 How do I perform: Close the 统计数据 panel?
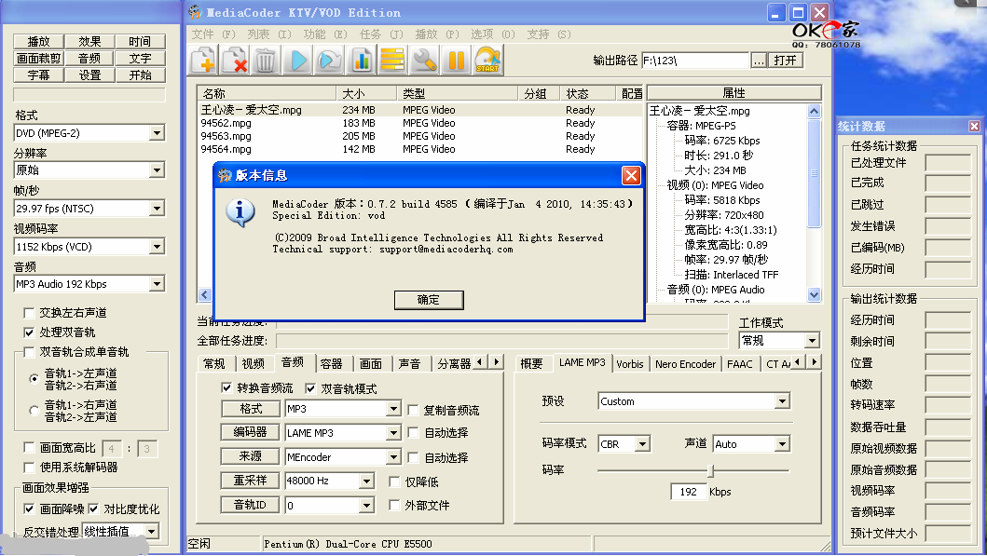click(x=974, y=127)
